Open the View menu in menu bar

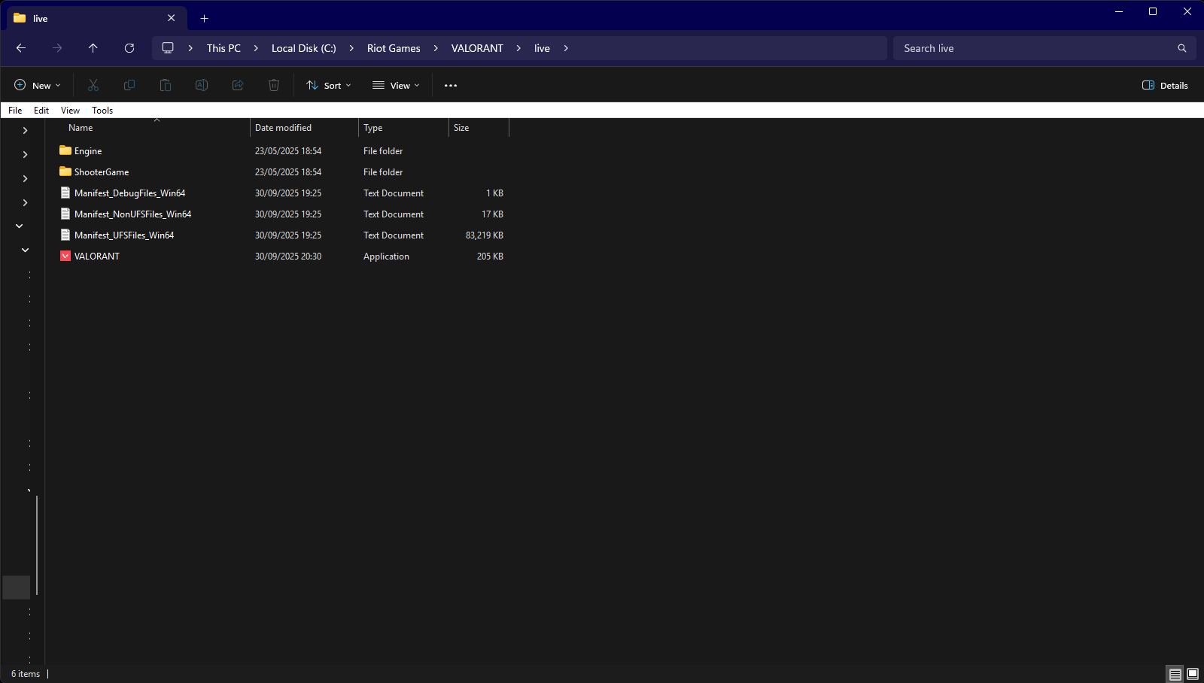coord(70,111)
